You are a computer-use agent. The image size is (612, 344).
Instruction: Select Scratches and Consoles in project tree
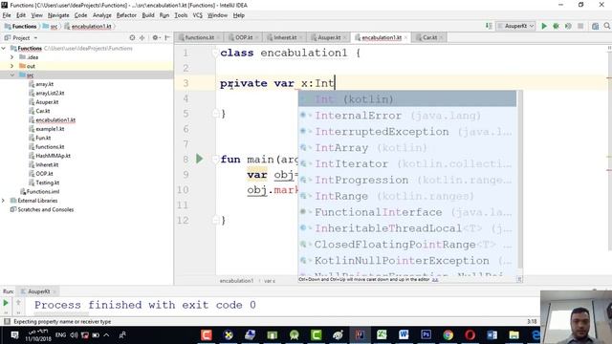(45, 209)
